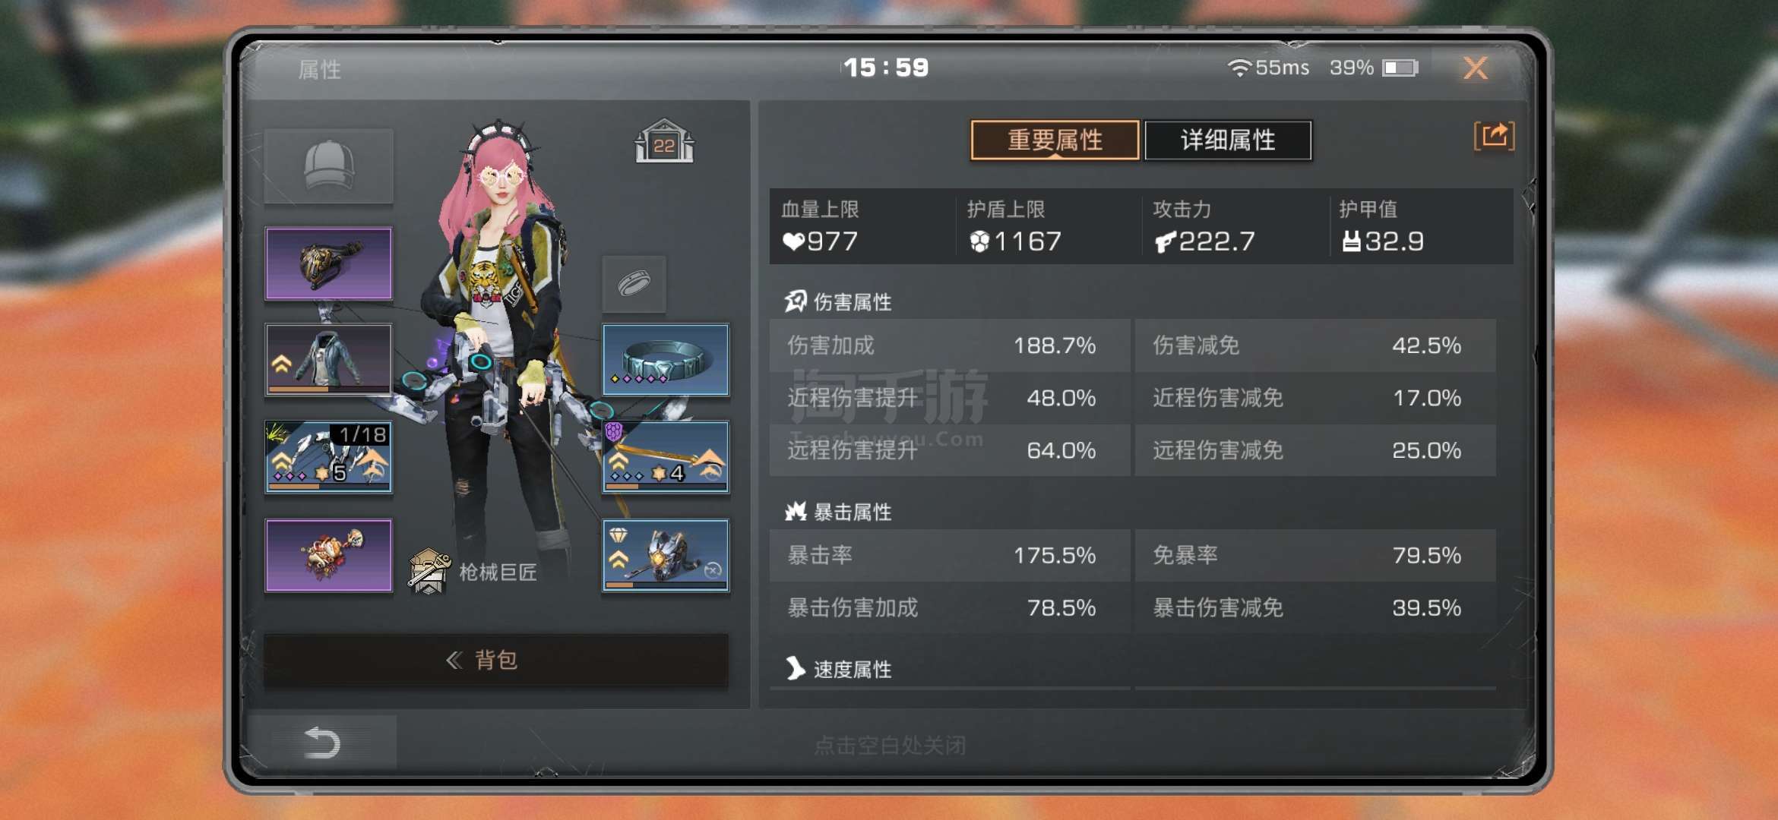Image resolution: width=1778 pixels, height=820 pixels.
Task: Open the purple toy item slot
Action: pos(328,555)
